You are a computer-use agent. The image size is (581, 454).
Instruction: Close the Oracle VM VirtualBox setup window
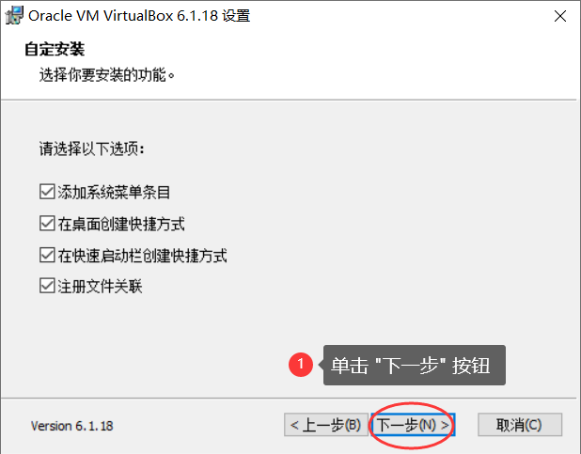click(x=560, y=16)
